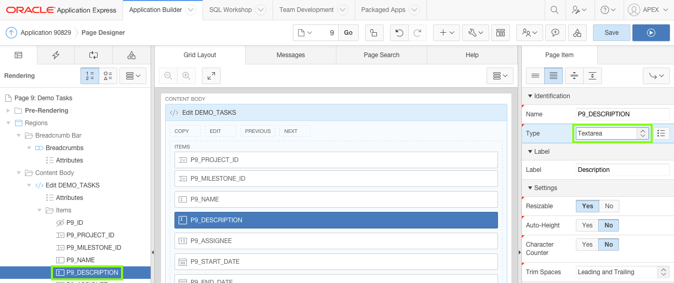Image resolution: width=674 pixels, height=283 pixels.
Task: Open the Team Development header tab
Action: 313,10
